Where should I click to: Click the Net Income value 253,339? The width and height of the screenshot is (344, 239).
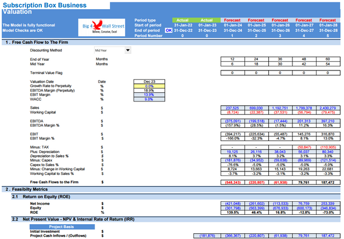[x=327, y=203]
